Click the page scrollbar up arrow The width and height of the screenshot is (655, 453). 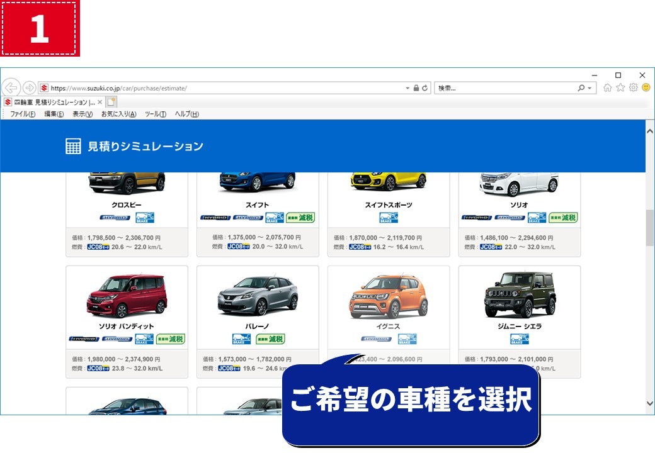(x=650, y=131)
